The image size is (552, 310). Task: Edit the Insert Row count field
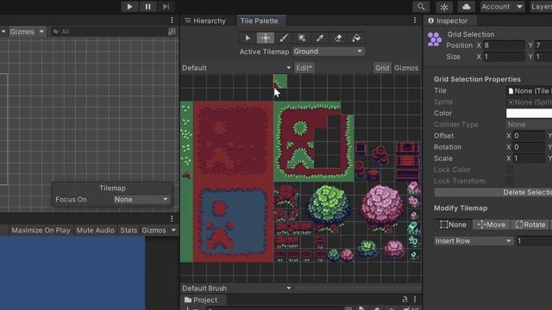534,241
